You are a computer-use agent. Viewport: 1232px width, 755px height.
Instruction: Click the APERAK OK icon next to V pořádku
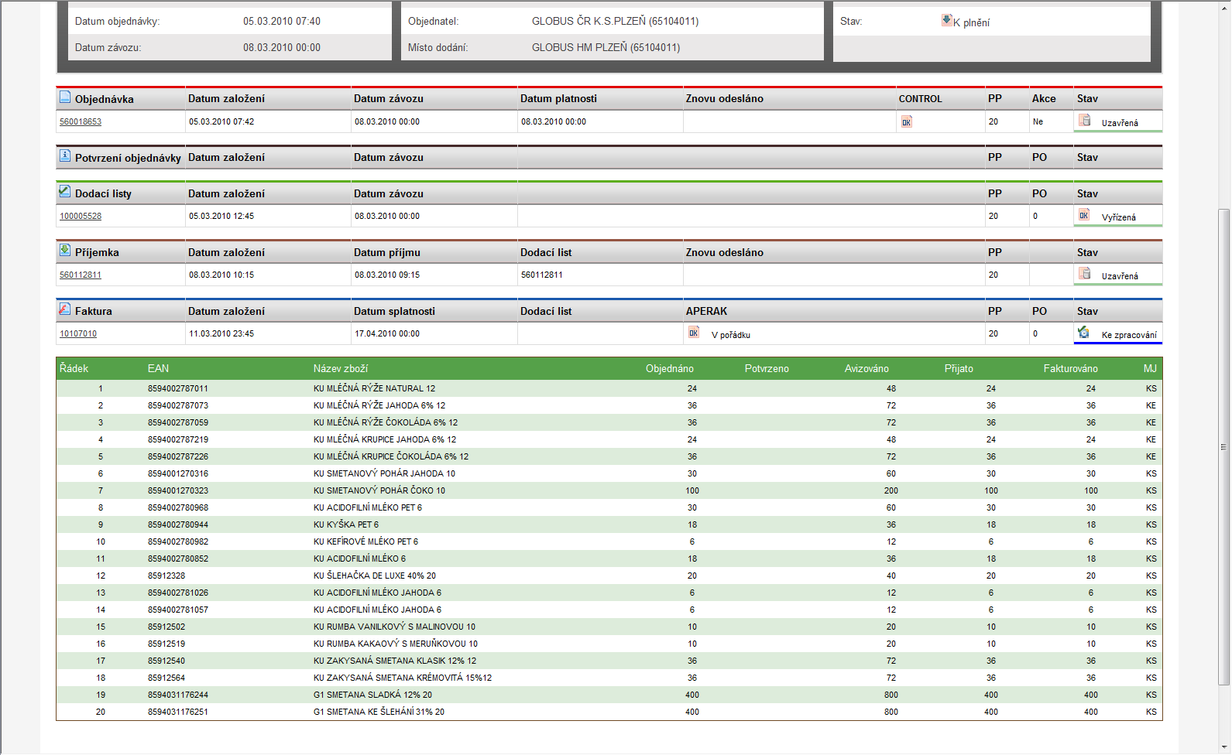point(694,333)
